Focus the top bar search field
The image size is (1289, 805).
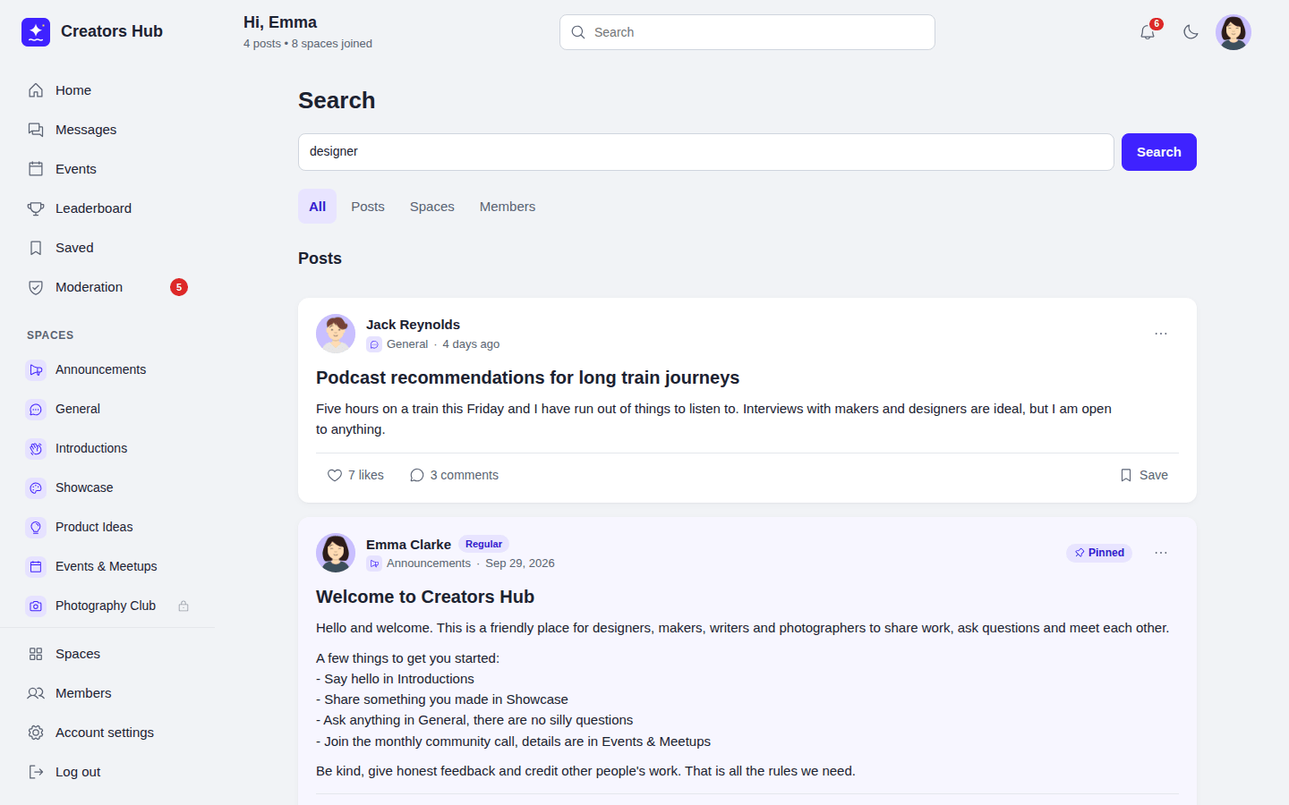(x=747, y=32)
